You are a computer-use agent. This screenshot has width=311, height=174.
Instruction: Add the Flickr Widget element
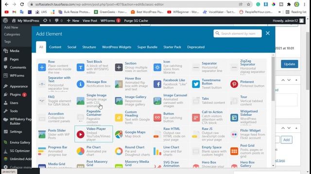click(247, 134)
